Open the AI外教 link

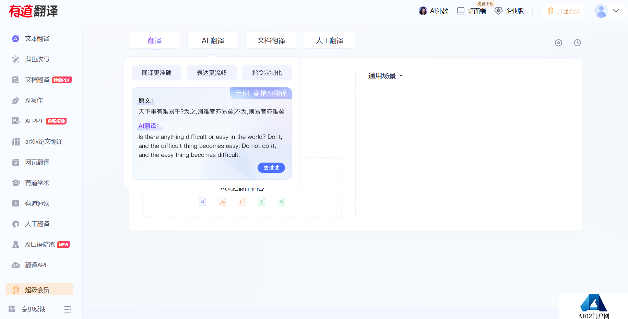[x=439, y=11]
